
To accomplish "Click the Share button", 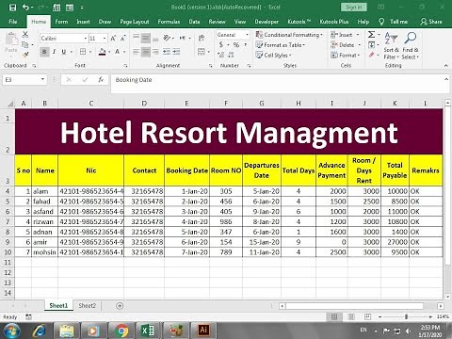I will (431, 22).
